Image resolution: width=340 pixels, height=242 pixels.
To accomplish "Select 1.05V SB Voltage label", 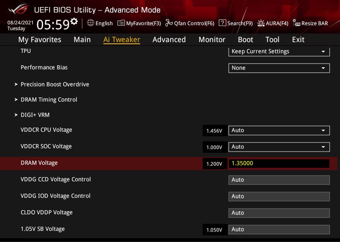I will (x=43, y=229).
